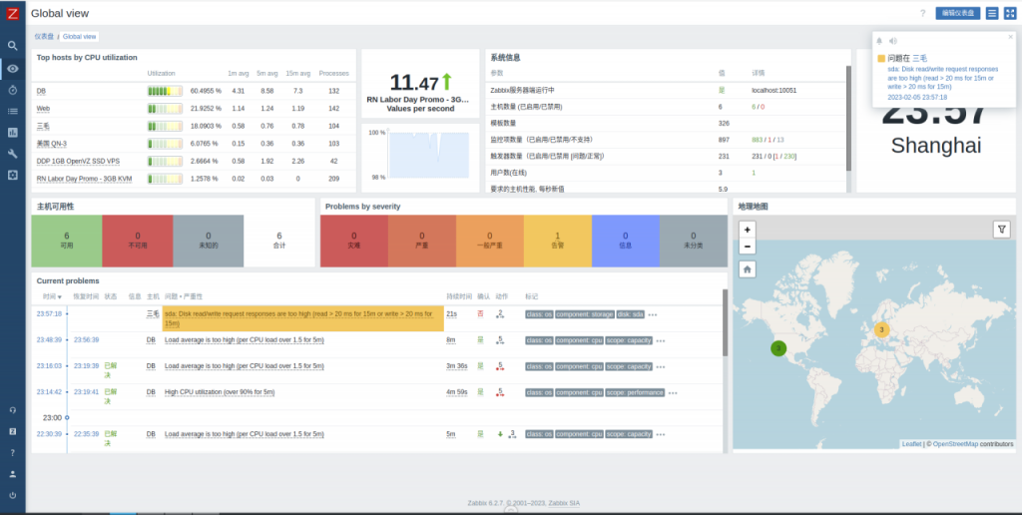Zoom out on the geomap
Screen dimensions: 1022x515
[x=747, y=247]
